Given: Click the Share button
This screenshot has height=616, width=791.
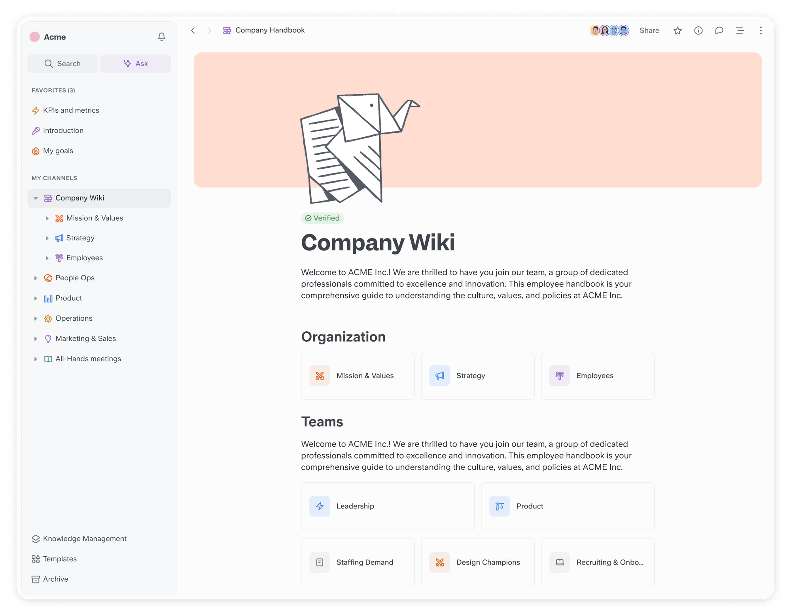Looking at the screenshot, I should [649, 30].
